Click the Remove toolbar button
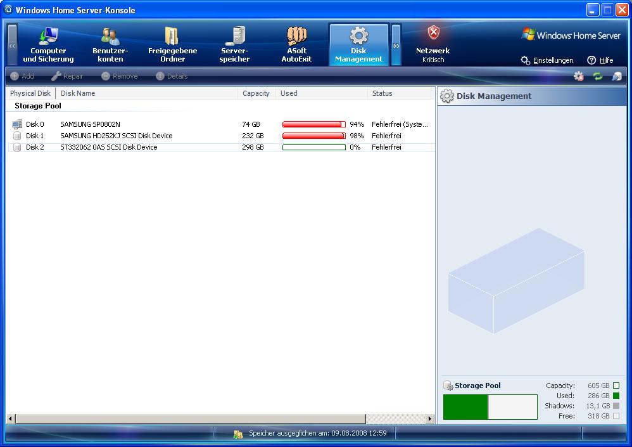This screenshot has height=447, width=632. coord(120,76)
